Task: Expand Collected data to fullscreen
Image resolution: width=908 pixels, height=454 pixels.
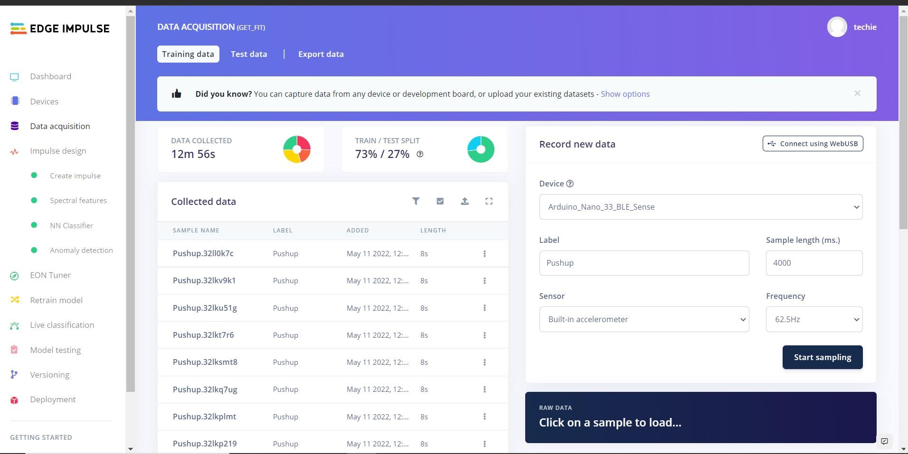Action: pyautogui.click(x=489, y=201)
